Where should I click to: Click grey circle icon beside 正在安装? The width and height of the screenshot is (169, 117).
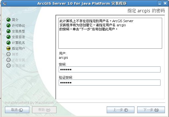(x=9, y=60)
